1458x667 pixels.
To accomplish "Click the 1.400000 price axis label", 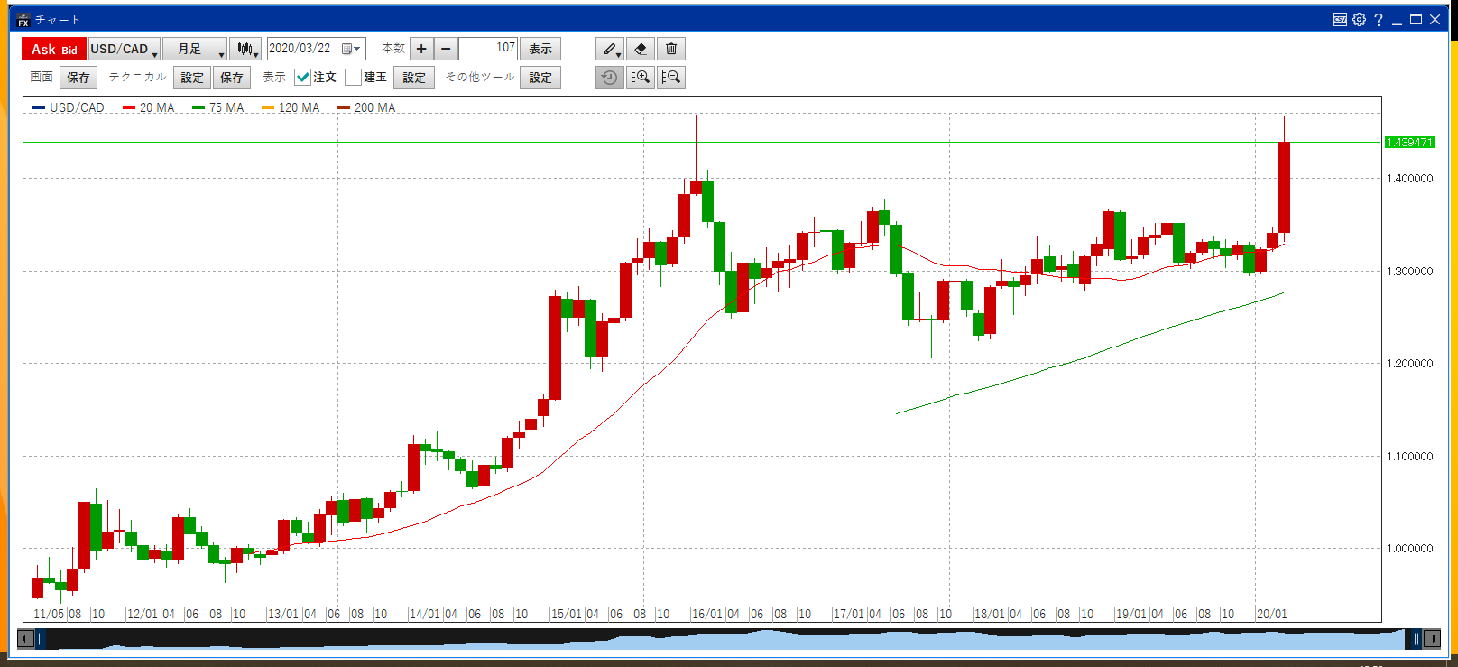I will [1409, 179].
